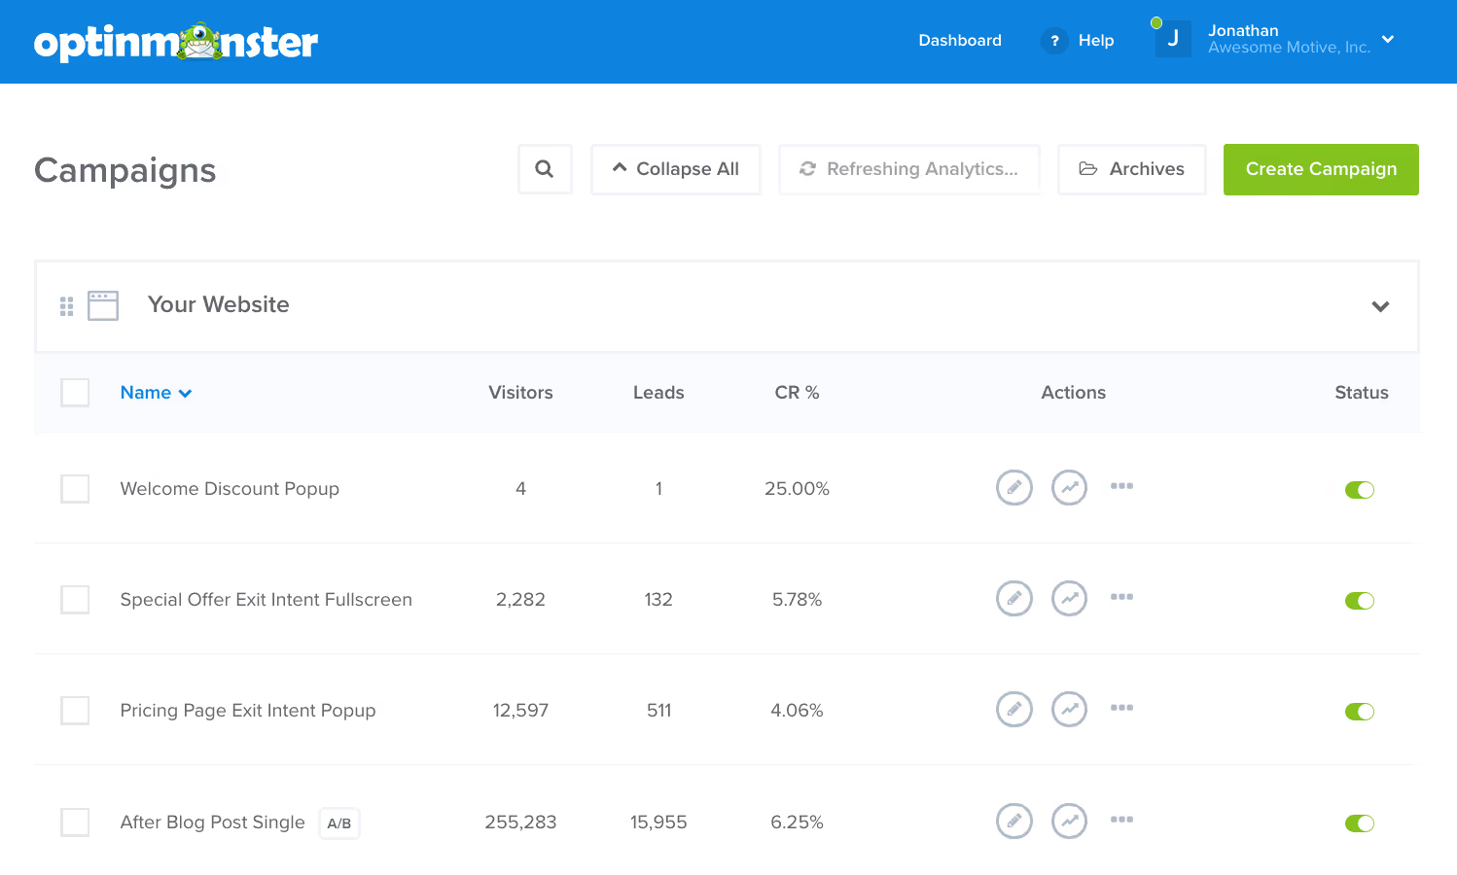Click the Campaigns page heading
This screenshot has width=1457, height=875.
click(125, 171)
